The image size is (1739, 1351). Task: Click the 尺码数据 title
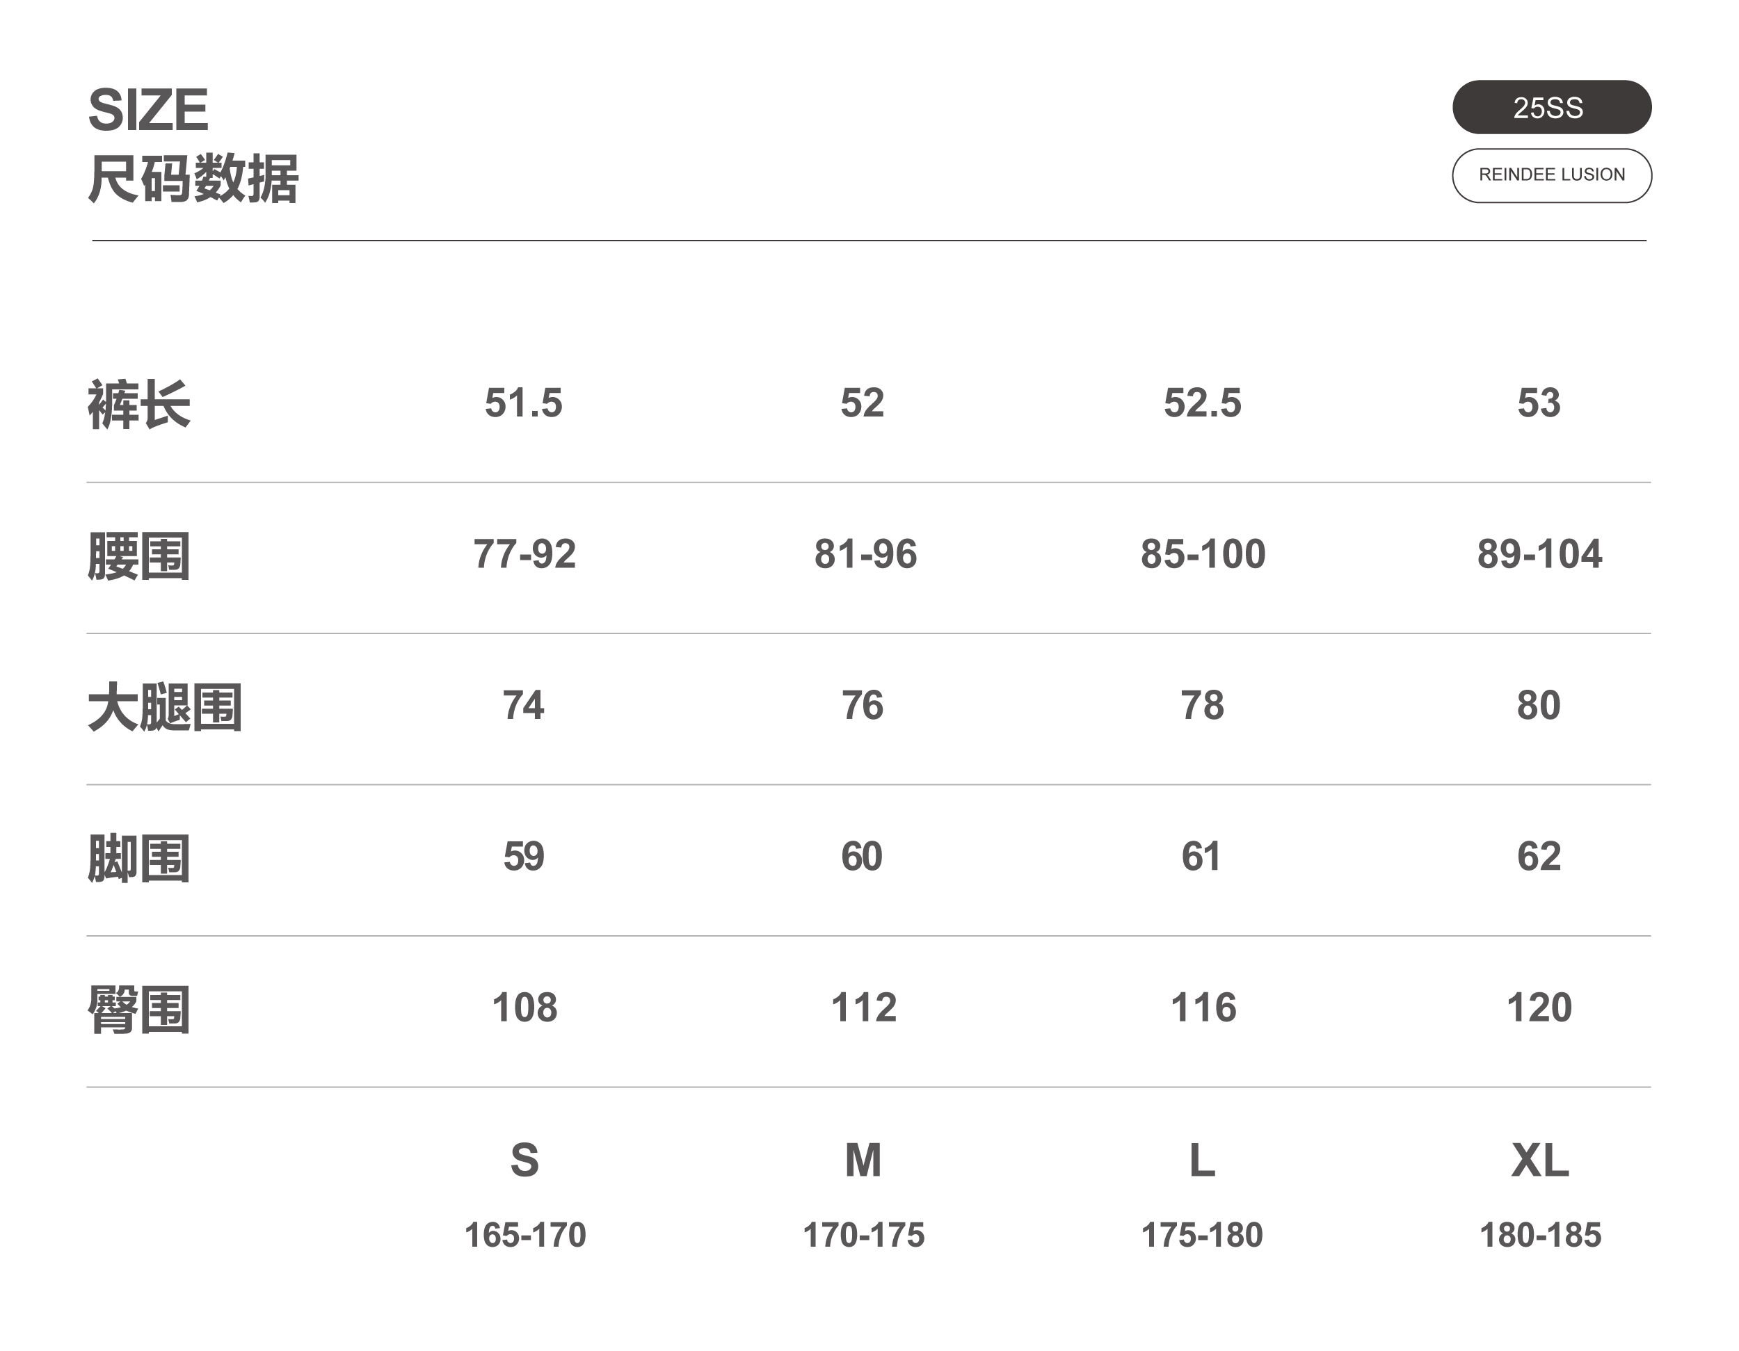(193, 179)
